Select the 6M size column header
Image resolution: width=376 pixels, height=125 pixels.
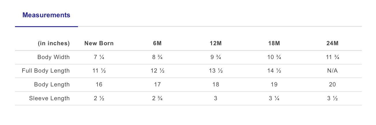point(157,43)
